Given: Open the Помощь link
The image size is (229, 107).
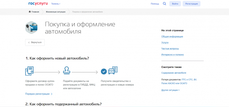Looking at the screenshot, I should pos(155,4).
